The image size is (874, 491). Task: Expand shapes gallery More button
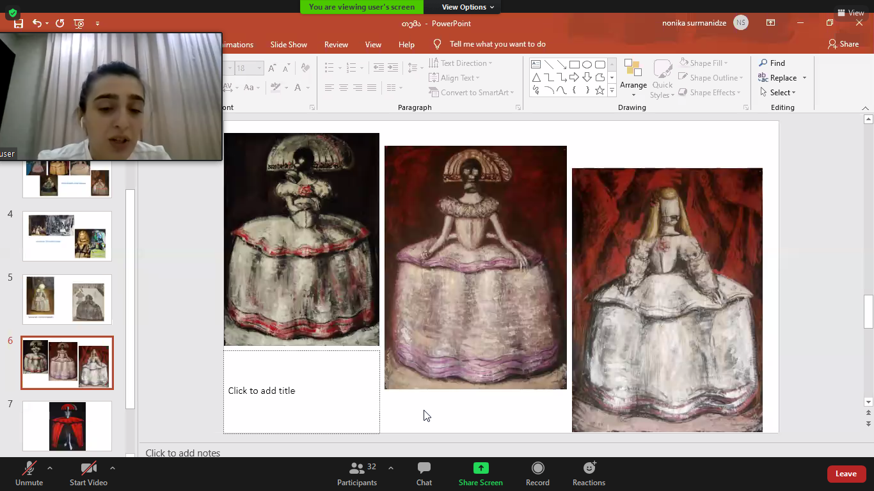(x=612, y=91)
